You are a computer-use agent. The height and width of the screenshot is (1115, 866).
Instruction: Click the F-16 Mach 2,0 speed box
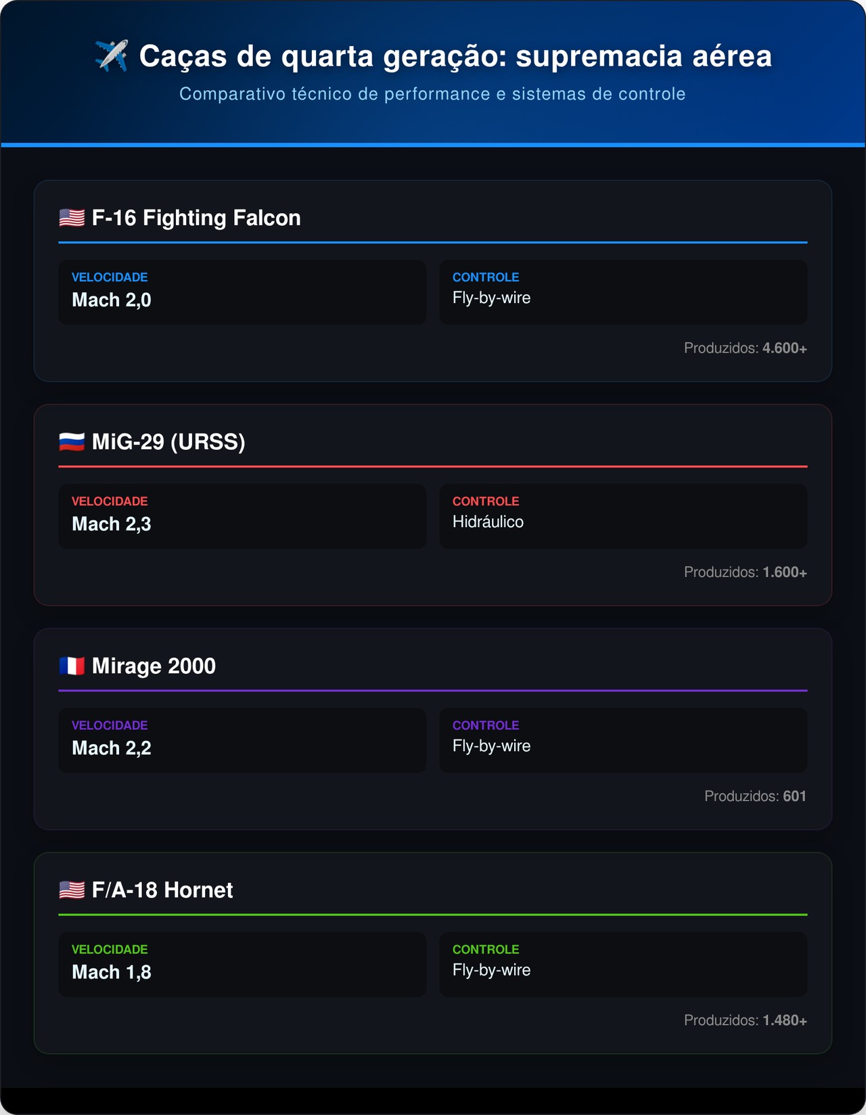point(242,292)
